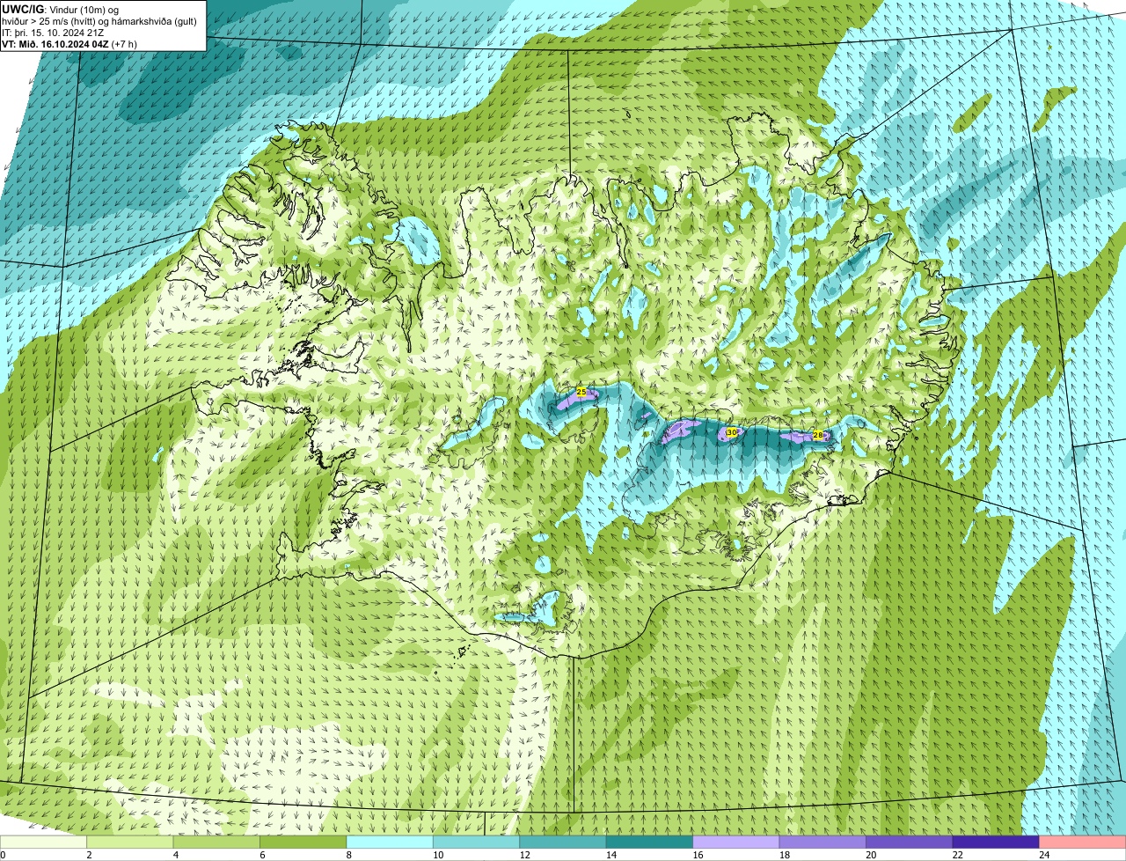This screenshot has width=1126, height=861.
Task: Select the 0–2 m/s pale yellow legend swatch
Action: [x=43, y=842]
